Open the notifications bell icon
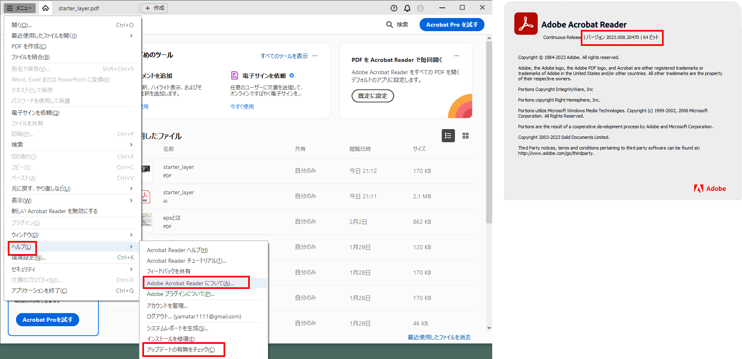 pos(407,8)
